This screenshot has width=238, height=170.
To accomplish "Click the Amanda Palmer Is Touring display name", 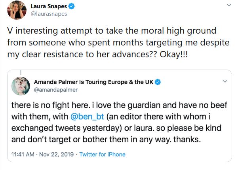I will pos(93,82).
